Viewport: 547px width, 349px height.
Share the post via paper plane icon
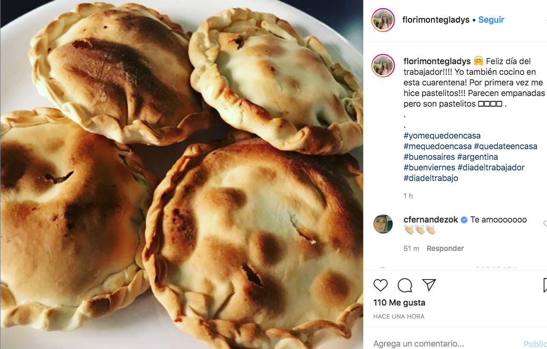pos(429,285)
